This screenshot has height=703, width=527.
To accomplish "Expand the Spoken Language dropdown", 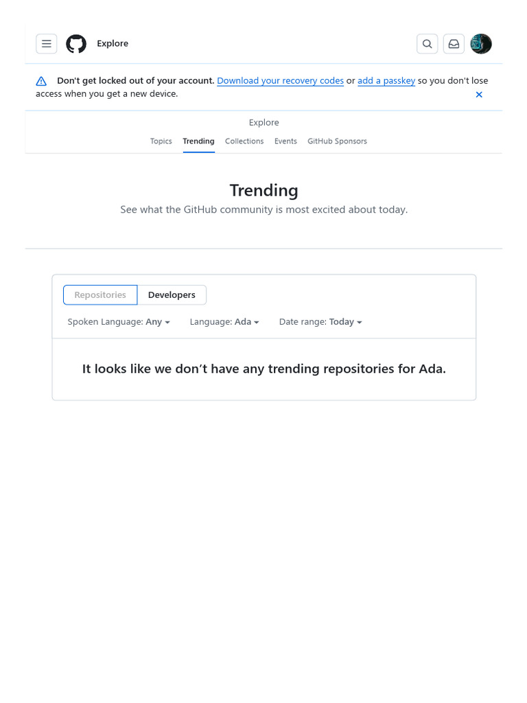I will [119, 322].
